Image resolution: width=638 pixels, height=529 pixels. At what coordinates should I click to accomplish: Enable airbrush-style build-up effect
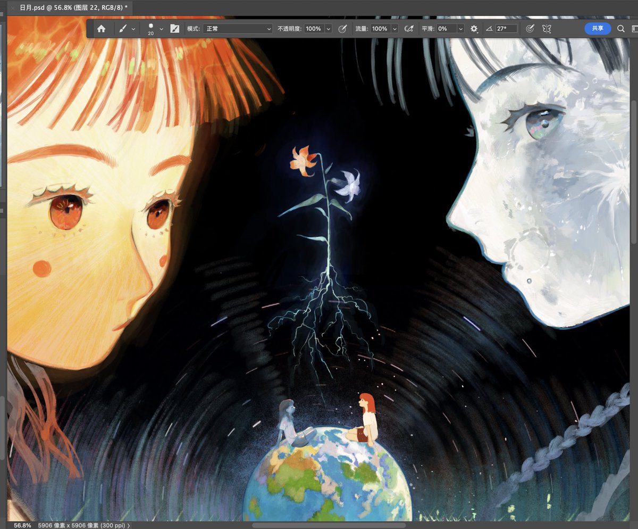(409, 29)
